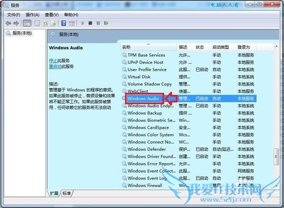Screen dimensions: 284x208
Task: Open the 操作(A) menu
Action: (x=32, y=15)
